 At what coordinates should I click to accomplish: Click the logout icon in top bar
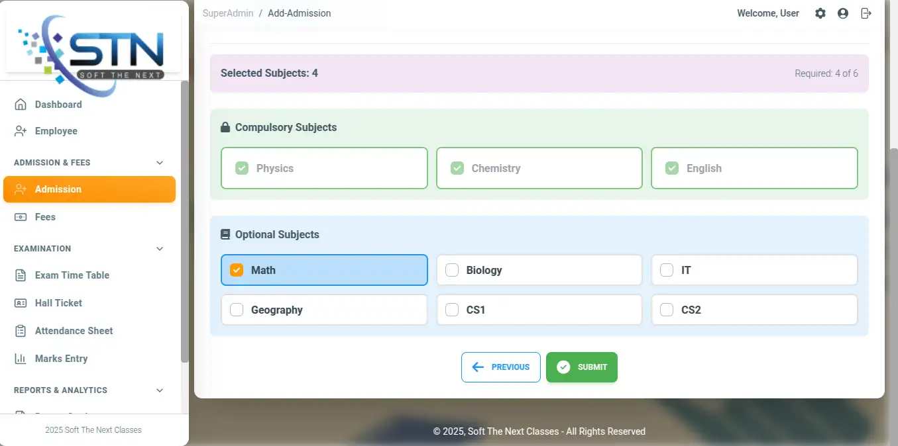(866, 13)
